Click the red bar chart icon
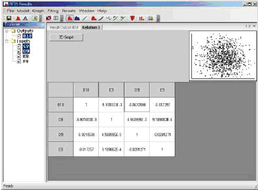The height and width of the screenshot is (190, 258). point(142,18)
